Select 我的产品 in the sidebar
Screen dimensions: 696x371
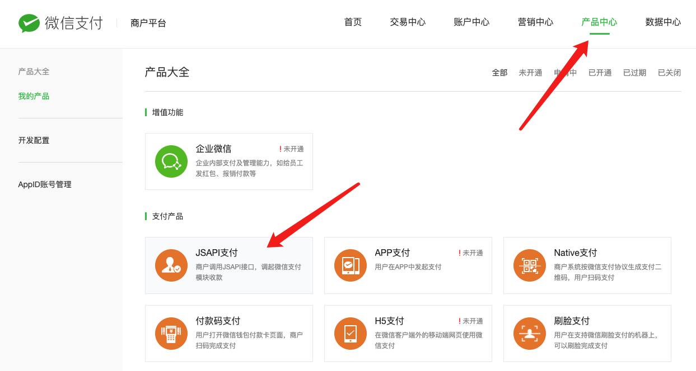point(34,96)
